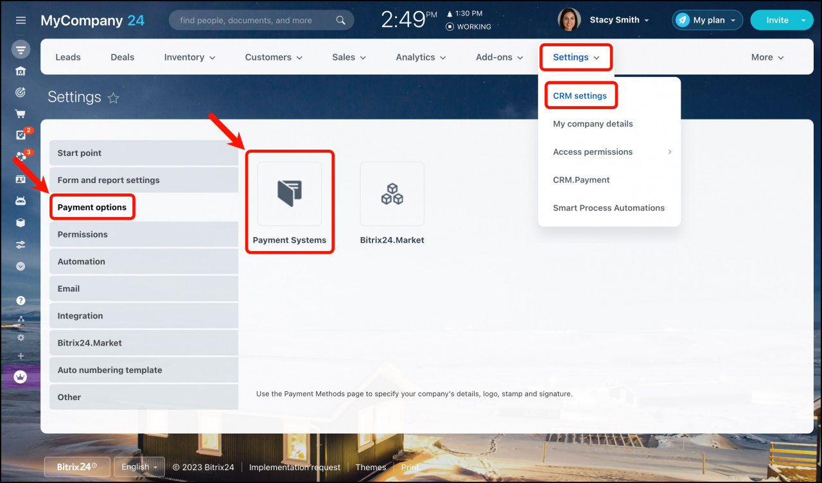Click the Bitrix24 footer logo button
Viewport: 822px width, 483px height.
pyautogui.click(x=77, y=467)
